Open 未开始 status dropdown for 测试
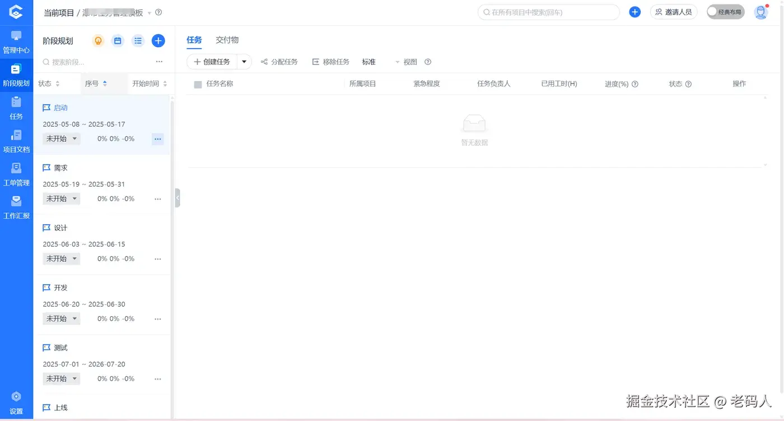This screenshot has width=784, height=421. pos(62,379)
